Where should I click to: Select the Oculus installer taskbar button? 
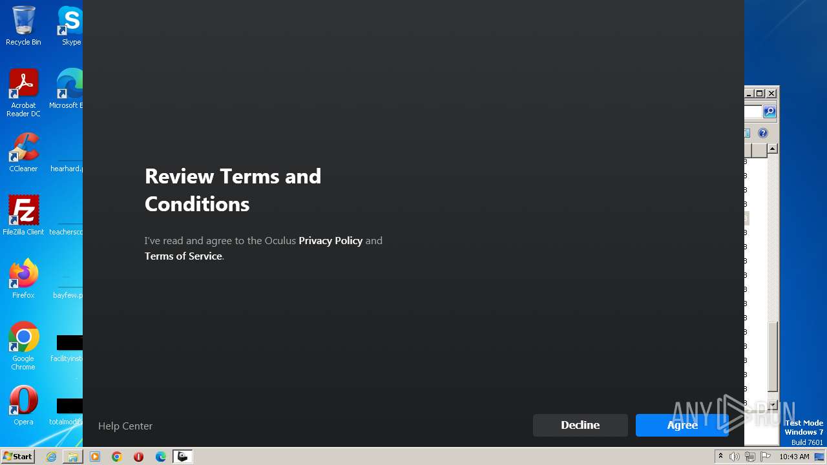[x=183, y=457]
